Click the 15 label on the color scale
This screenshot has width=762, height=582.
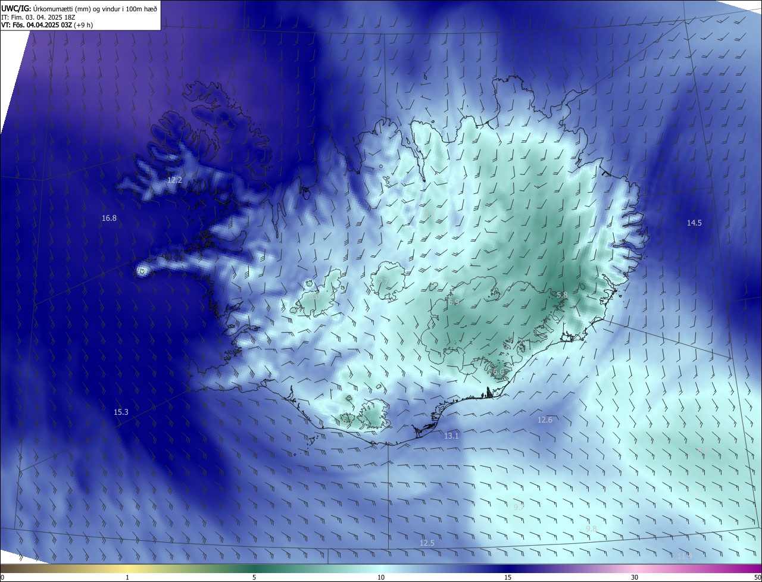pyautogui.click(x=508, y=578)
